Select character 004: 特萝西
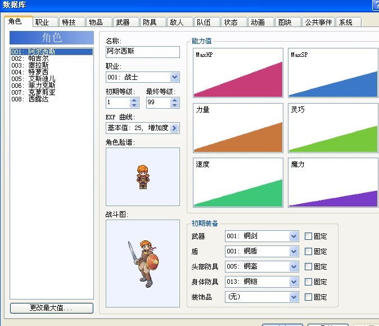The width and height of the screenshot is (379, 326). pyautogui.click(x=52, y=72)
